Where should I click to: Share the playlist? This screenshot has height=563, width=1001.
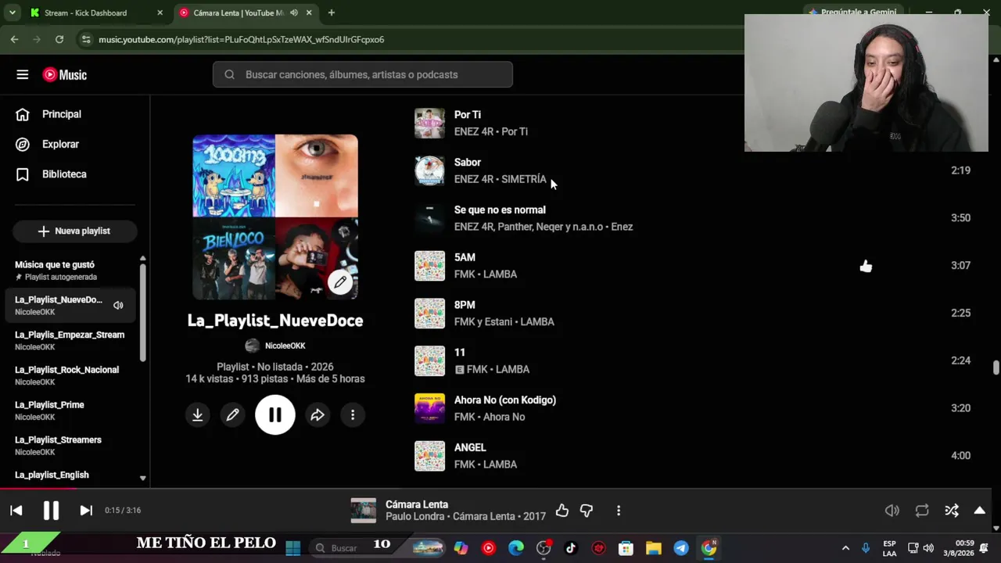pyautogui.click(x=318, y=415)
